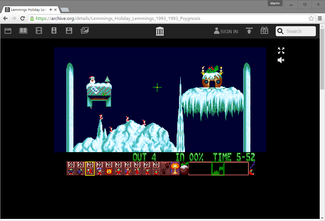This screenshot has width=325, height=221.
Task: Close the Lemmings Holiday tab
Action: click(x=55, y=10)
